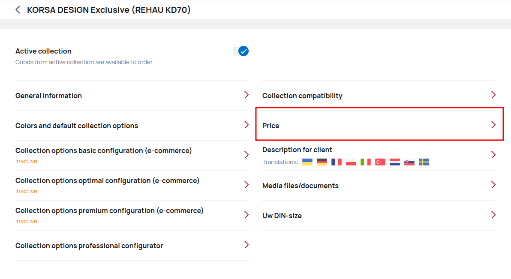Open Uw DIN-size label
Viewport: 511px width, 279px height.
tap(282, 216)
